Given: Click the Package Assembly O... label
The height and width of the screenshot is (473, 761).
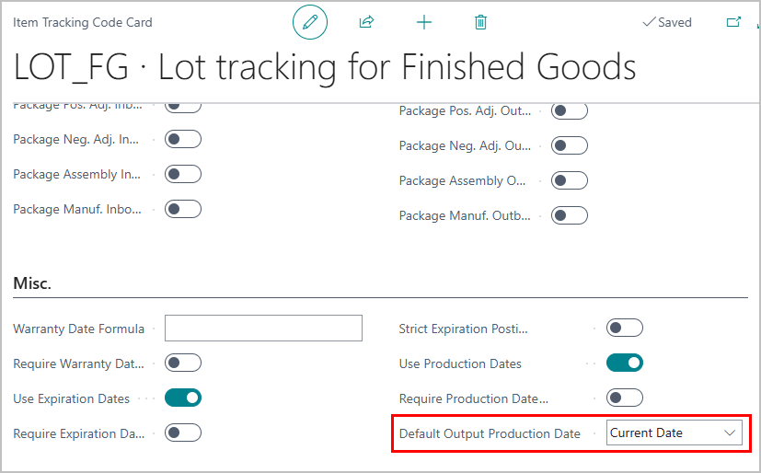Looking at the screenshot, I should pyautogui.click(x=462, y=180).
